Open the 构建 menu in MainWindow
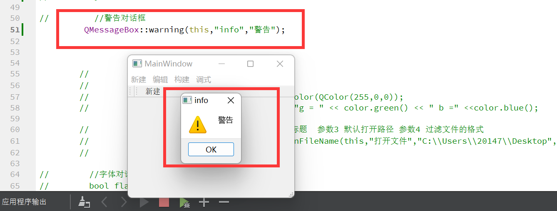 point(182,79)
